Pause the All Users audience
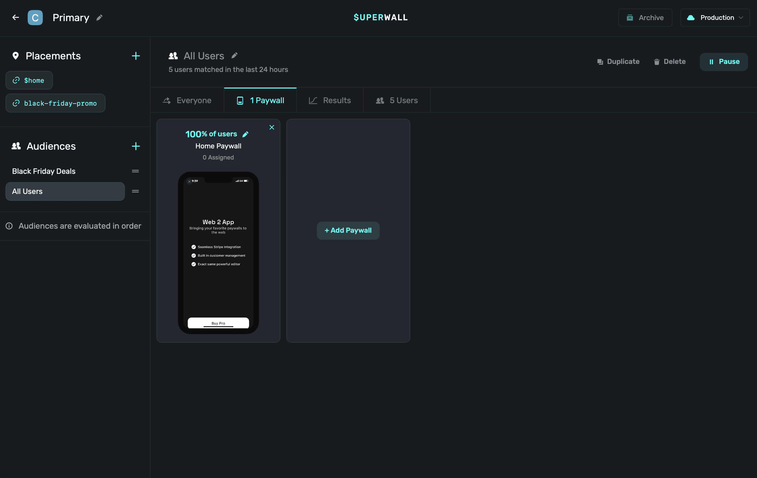Image resolution: width=757 pixels, height=478 pixels. click(724, 62)
